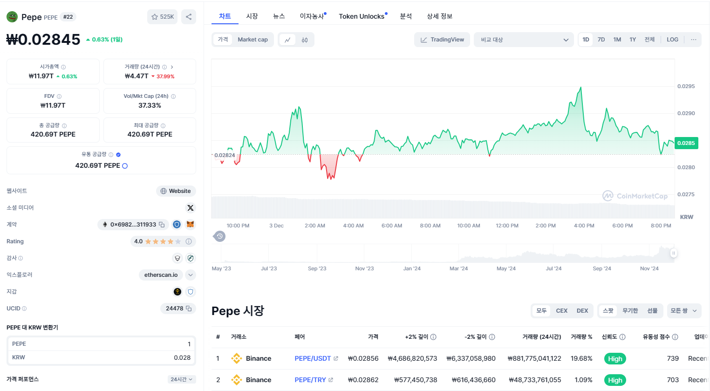Click info icon beside 최대 공급량

coord(163,126)
